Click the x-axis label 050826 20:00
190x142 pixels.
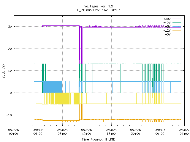point(135,132)
